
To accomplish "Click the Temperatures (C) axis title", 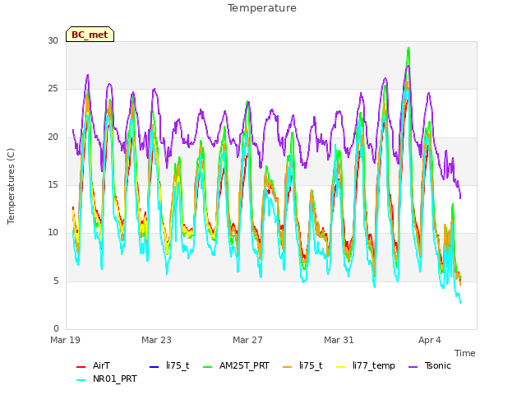I will [x=11, y=186].
